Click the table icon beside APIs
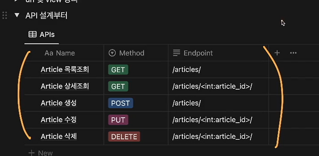This screenshot has height=156, width=319. pyautogui.click(x=33, y=35)
